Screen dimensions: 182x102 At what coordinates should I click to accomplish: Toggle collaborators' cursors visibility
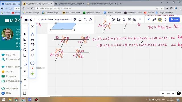pyautogui.click(x=149, y=20)
